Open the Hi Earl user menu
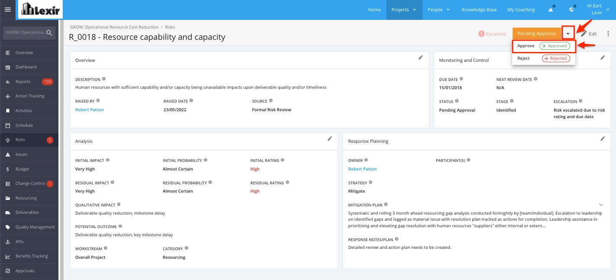This screenshot has height=280, width=616. [597, 10]
